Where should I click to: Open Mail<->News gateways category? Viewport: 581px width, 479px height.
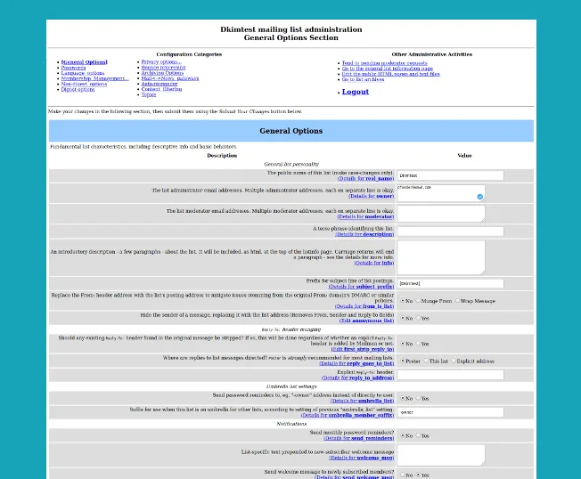[170, 78]
